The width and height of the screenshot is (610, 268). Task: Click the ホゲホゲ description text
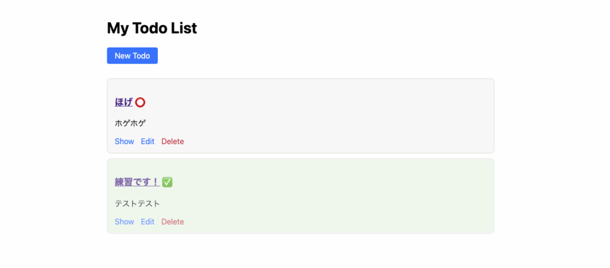pos(130,123)
